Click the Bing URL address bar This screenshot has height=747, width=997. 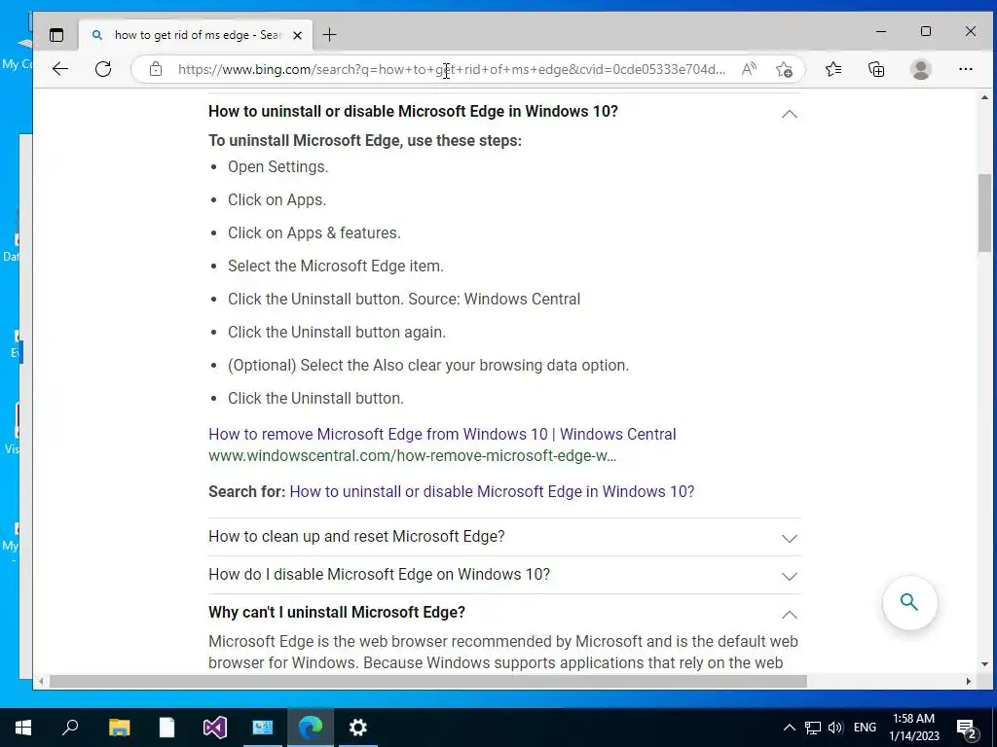452,69
